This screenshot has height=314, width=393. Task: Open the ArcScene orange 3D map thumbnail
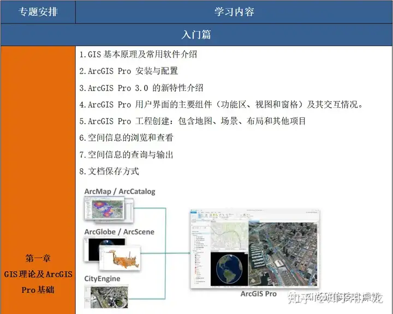[120, 258]
